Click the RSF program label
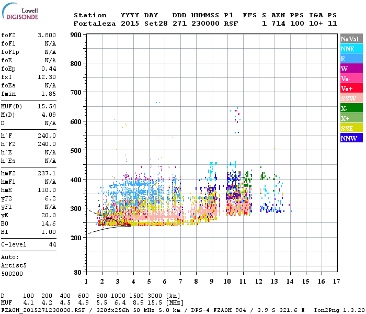Image resolution: width=366 pixels, height=314 pixels. pos(231,24)
